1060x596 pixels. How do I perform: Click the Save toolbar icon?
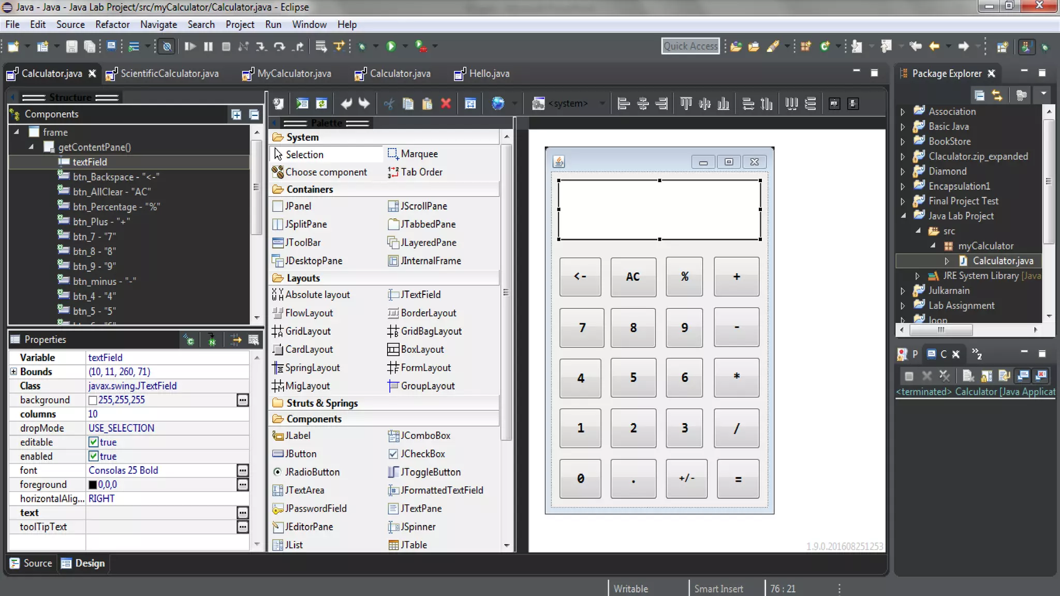(71, 47)
